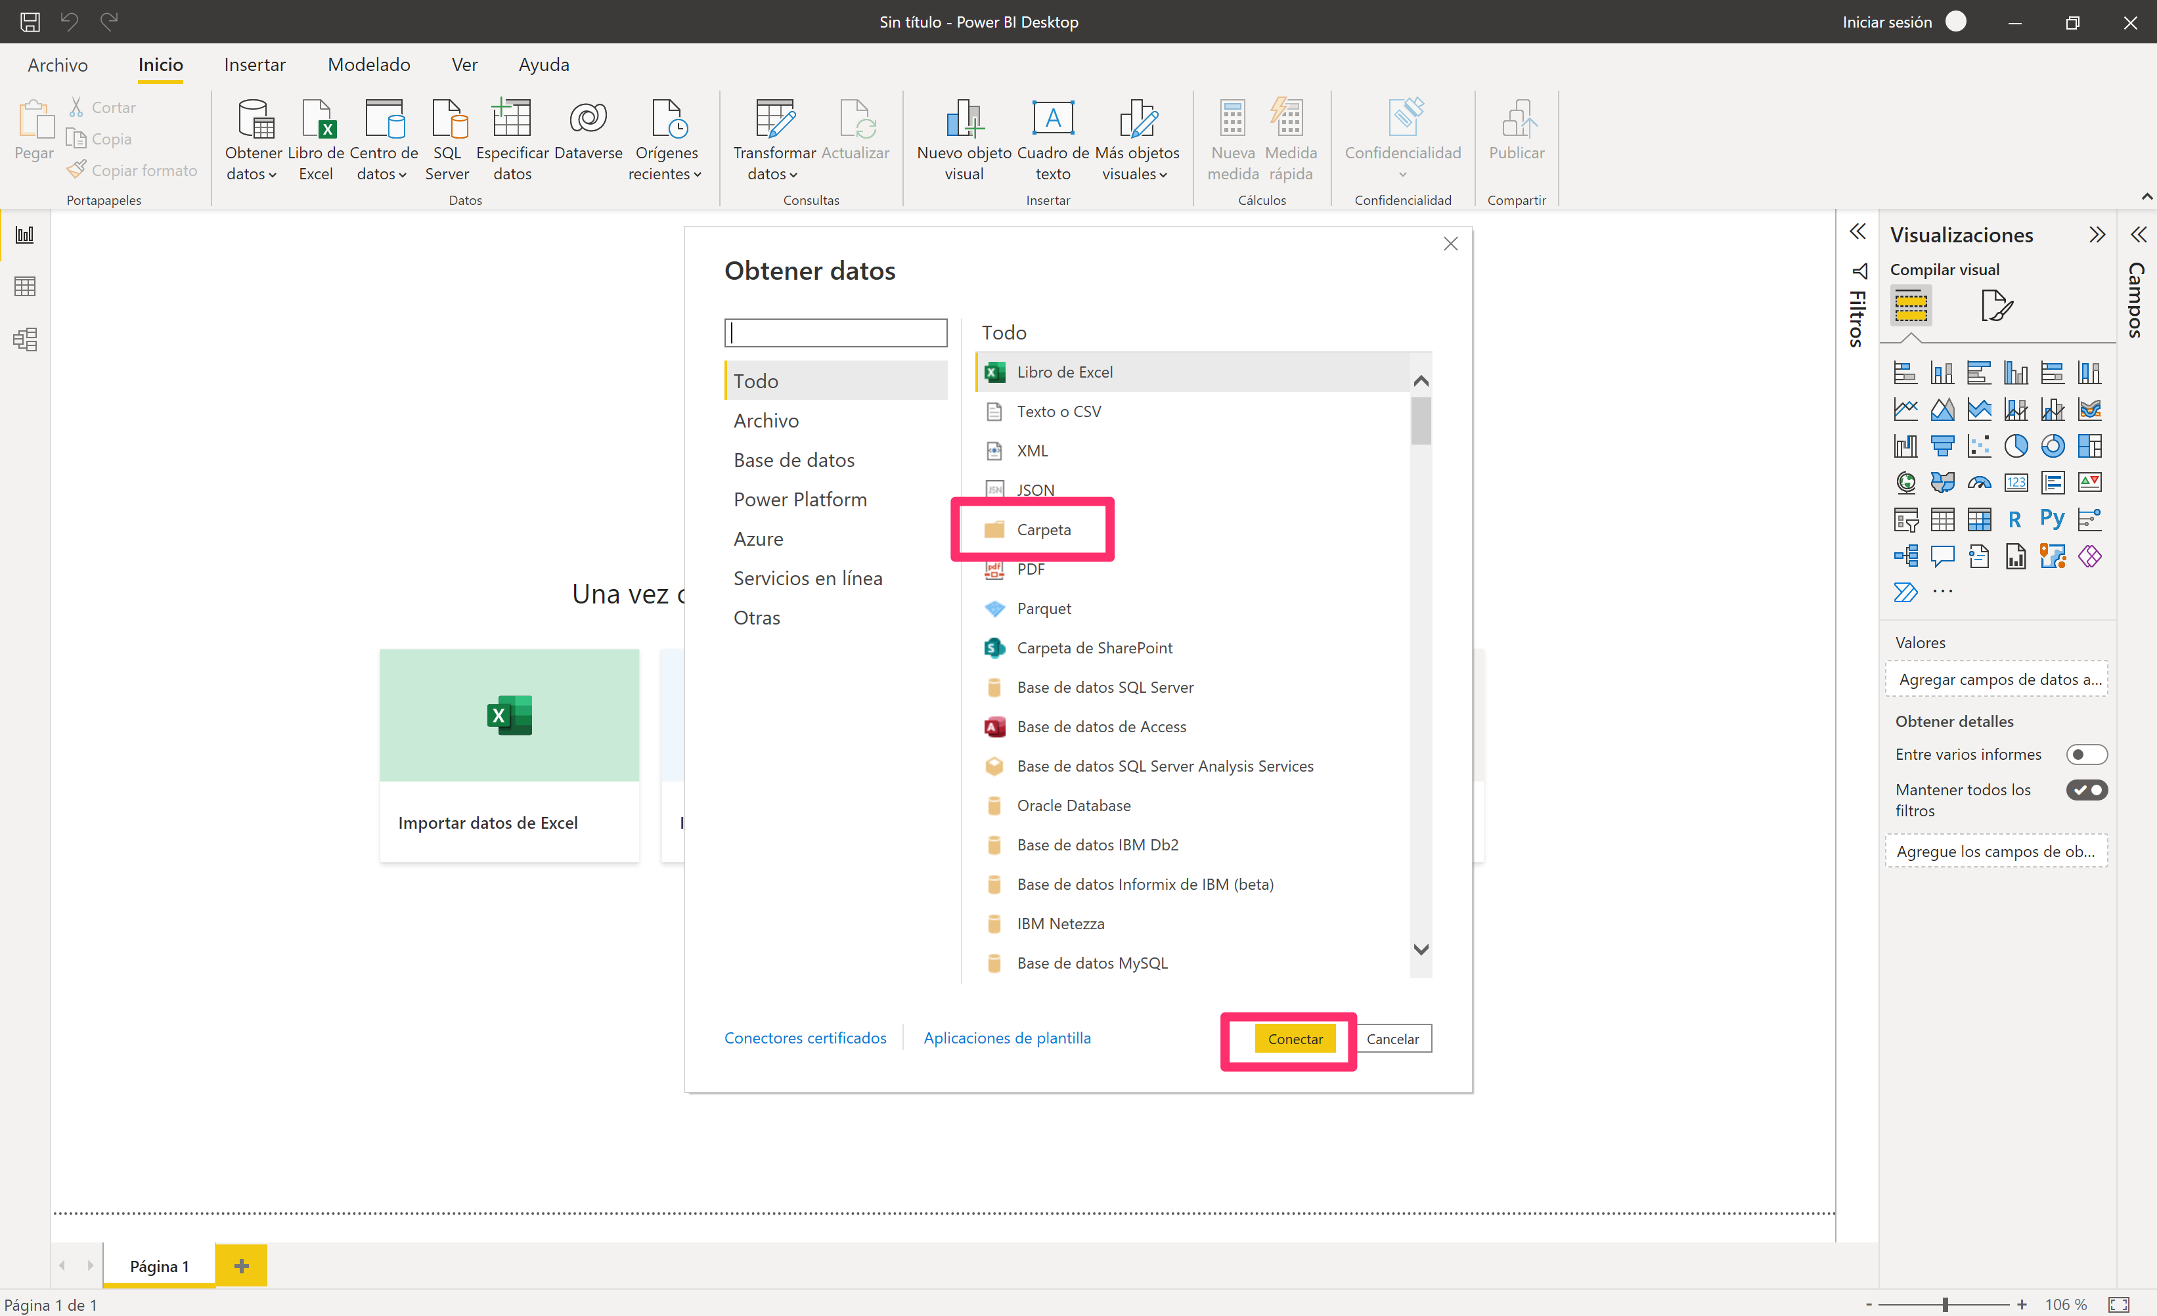Collapse the ribbon arrow
This screenshot has height=1316, width=2157.
(x=2146, y=197)
